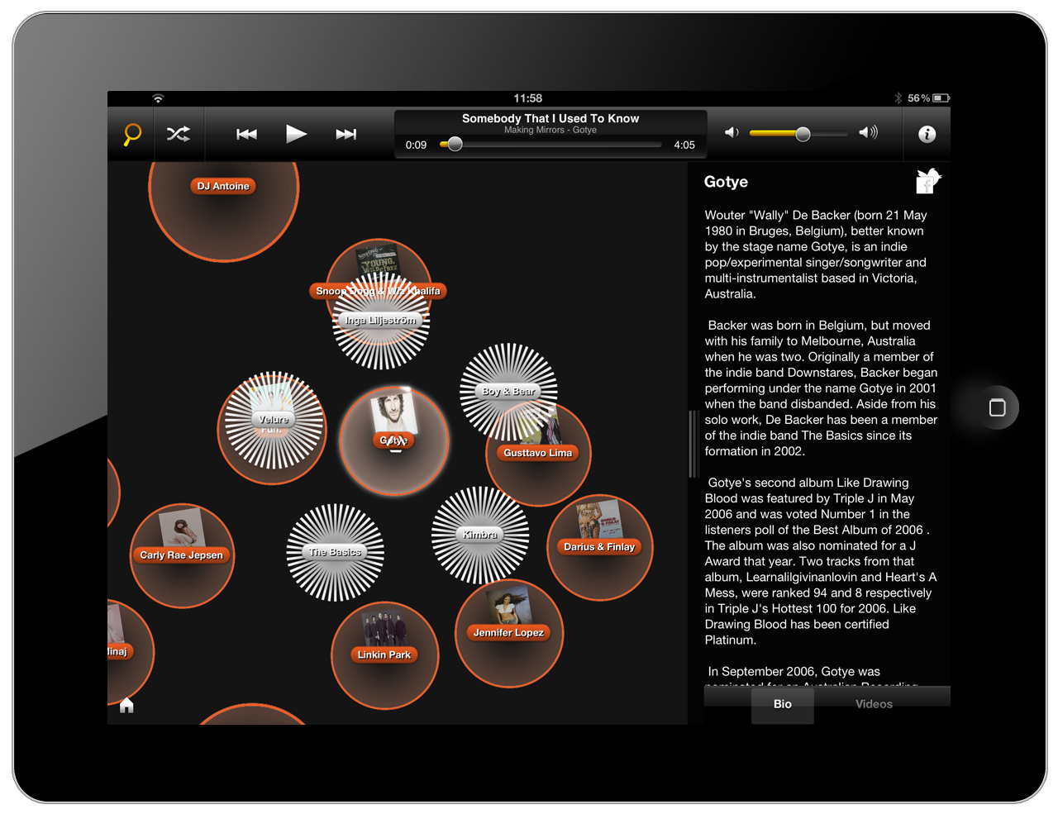Viewport: 1058px width, 814px height.
Task: Return to the home icon
Action: (126, 705)
